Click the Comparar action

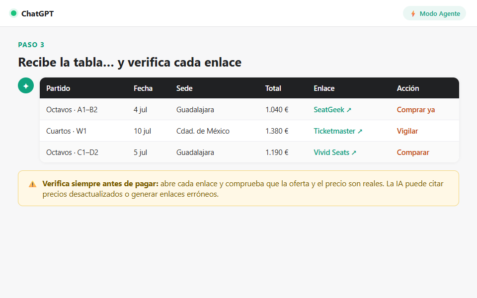click(x=413, y=152)
